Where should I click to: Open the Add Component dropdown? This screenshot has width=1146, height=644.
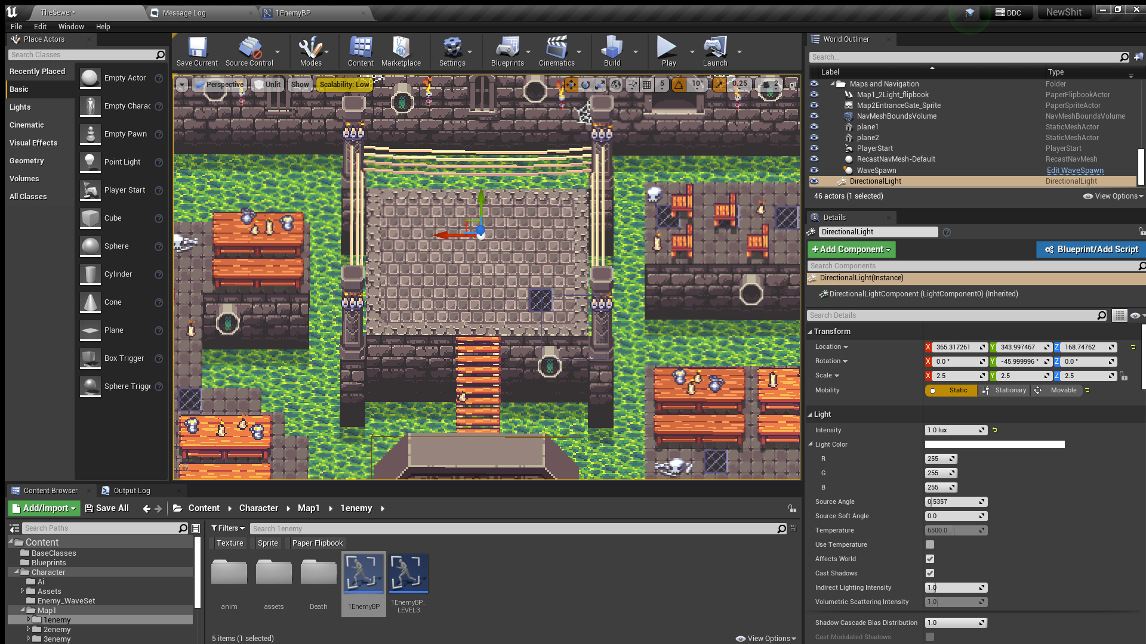(x=851, y=249)
